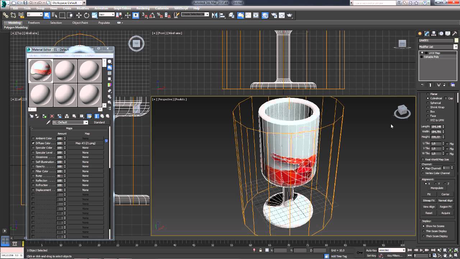
Task: Select the first textured material sample sphere
Action: pyautogui.click(x=41, y=71)
